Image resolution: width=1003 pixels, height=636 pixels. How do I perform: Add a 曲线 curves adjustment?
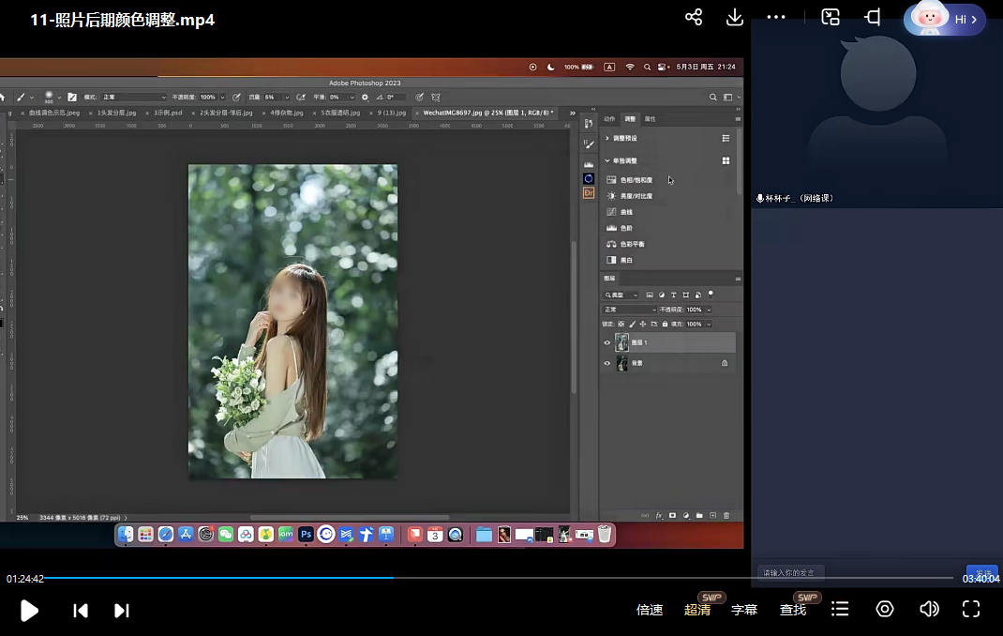click(x=626, y=212)
